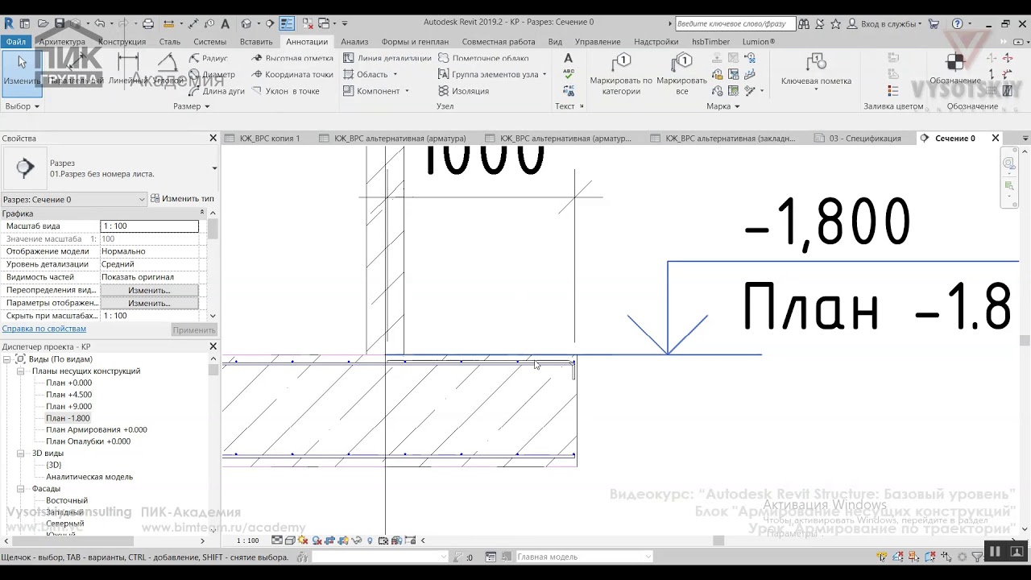Click the Text (A) tool in ribbon
This screenshot has width=1031, height=580.
point(568,58)
